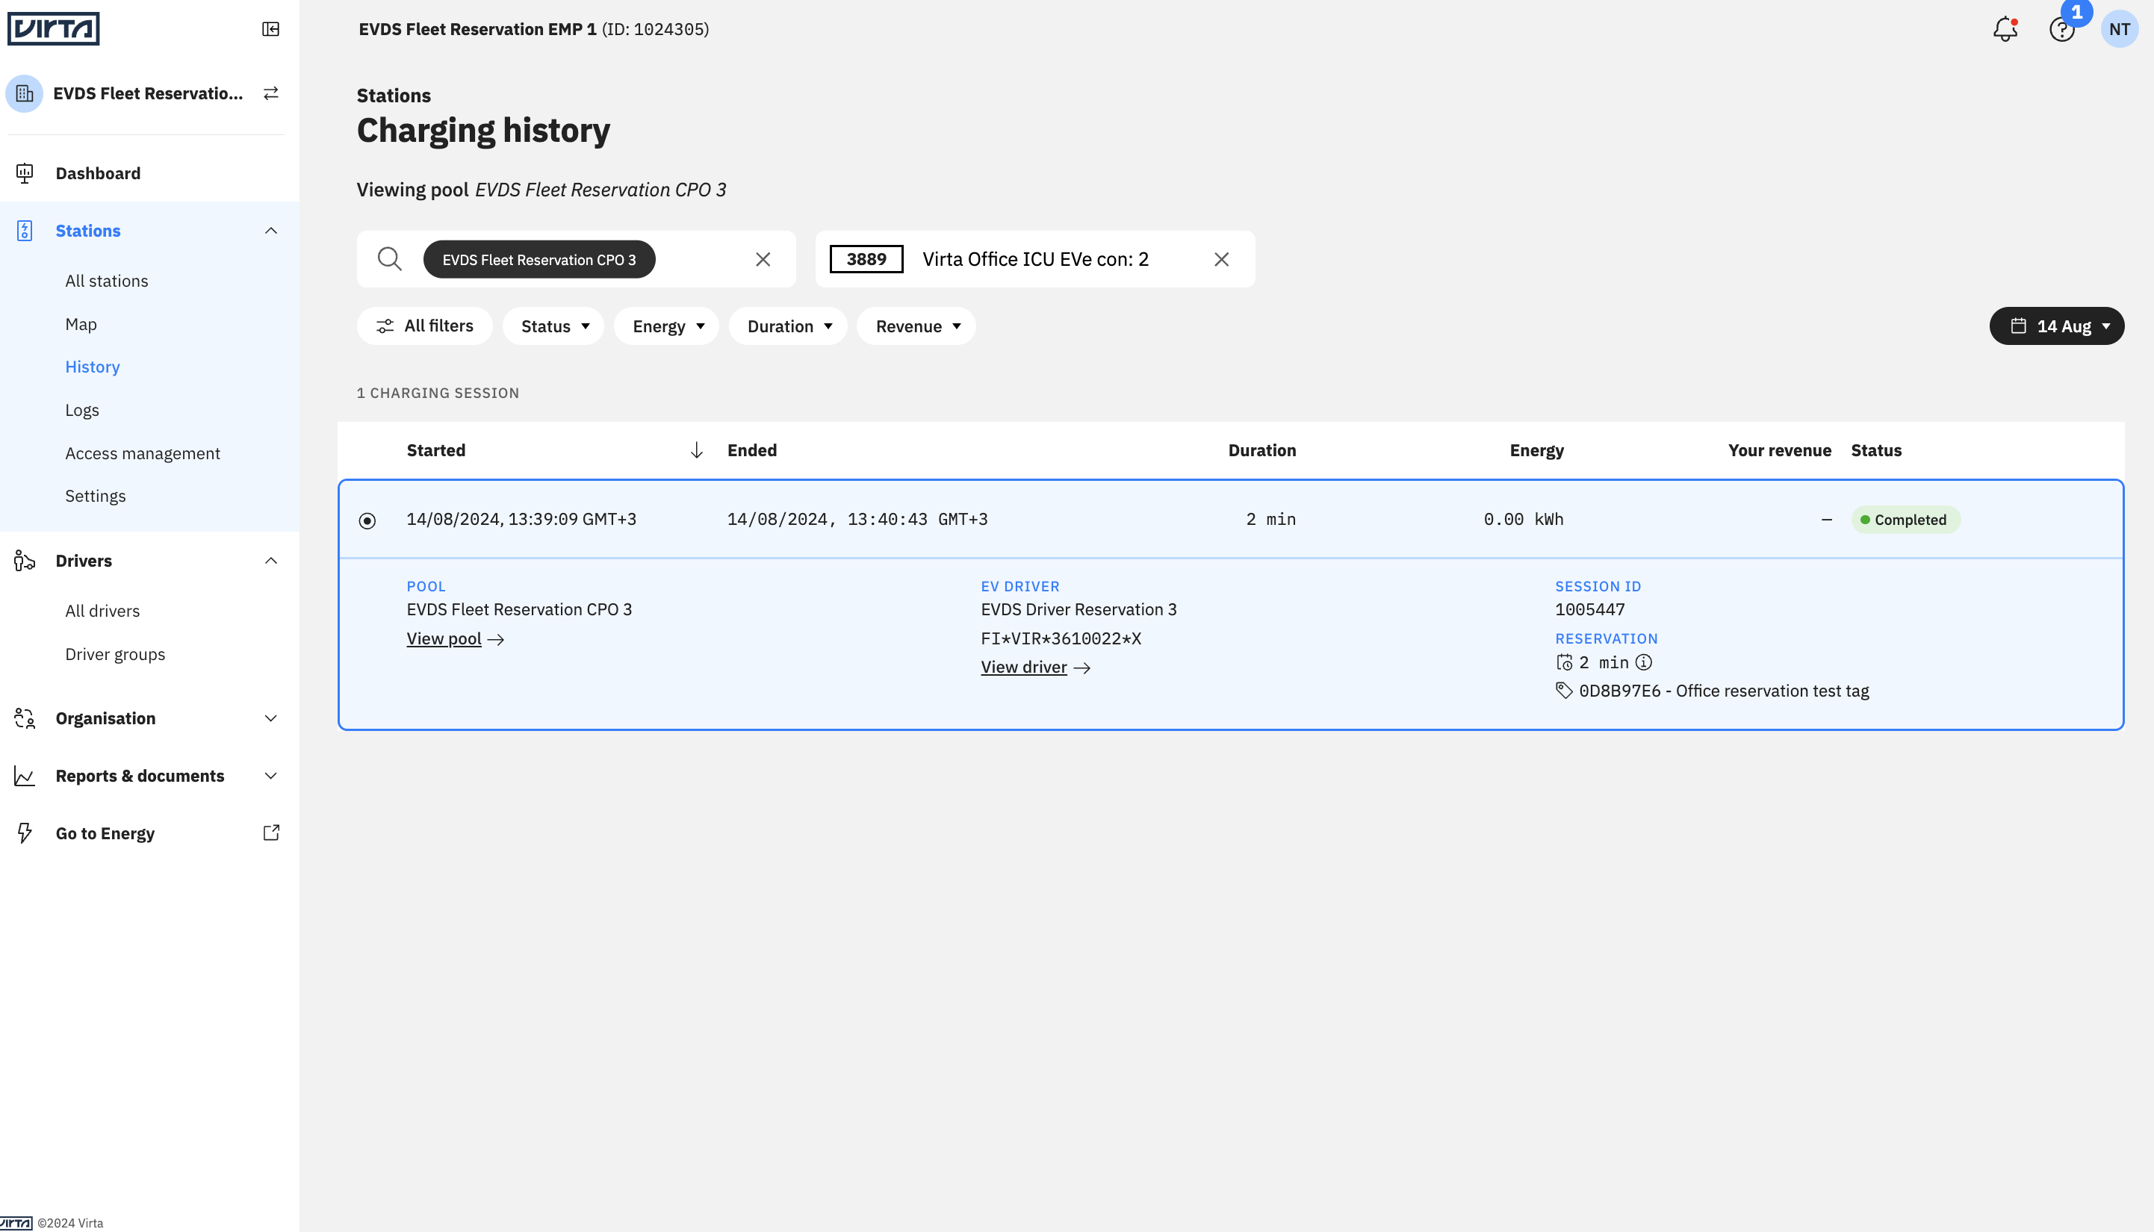Switch organisation using the swap arrows icon
2154x1232 pixels.
[271, 93]
